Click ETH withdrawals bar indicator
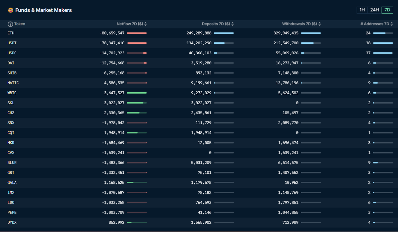 pyautogui.click(x=311, y=33)
